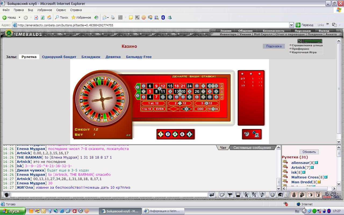
Task: Click the Обновить button
Action: click(309, 152)
